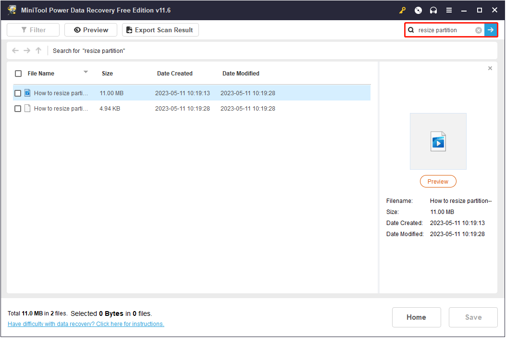Run search with the blue arrow button
506x338 pixels.
[x=491, y=30]
